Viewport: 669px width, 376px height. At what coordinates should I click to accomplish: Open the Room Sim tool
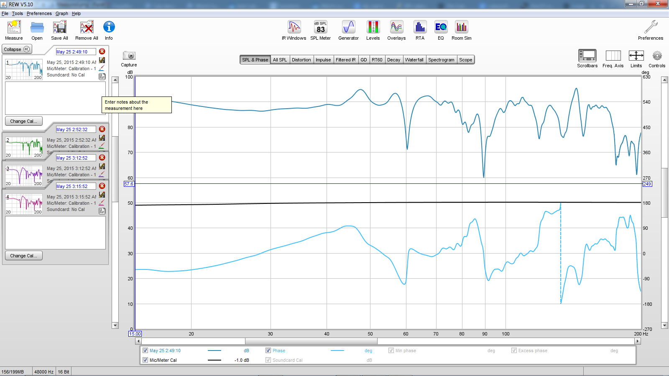pyautogui.click(x=461, y=30)
